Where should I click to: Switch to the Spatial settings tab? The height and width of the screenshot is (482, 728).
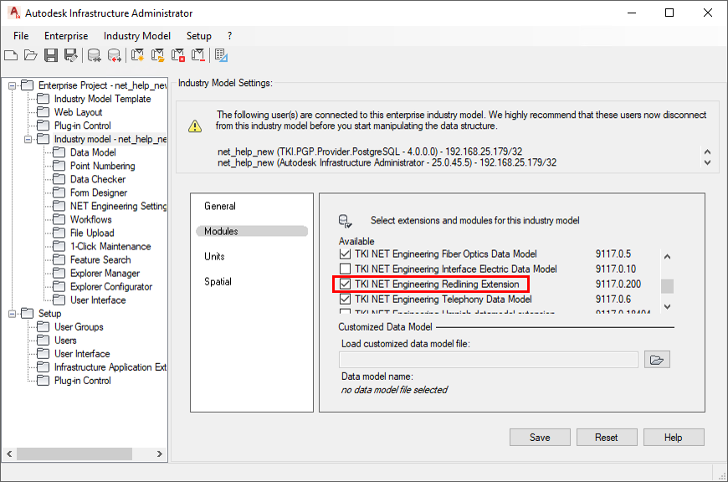pos(218,281)
